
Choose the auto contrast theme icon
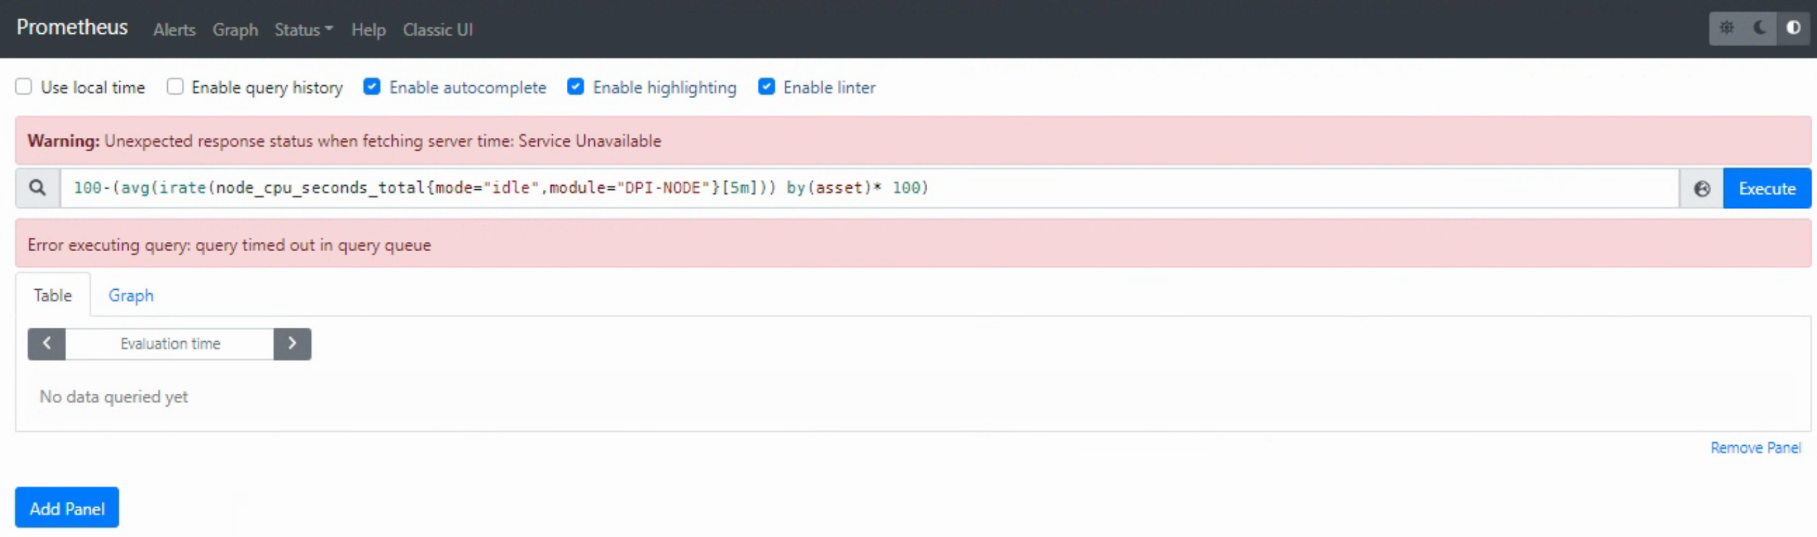coord(1793,28)
